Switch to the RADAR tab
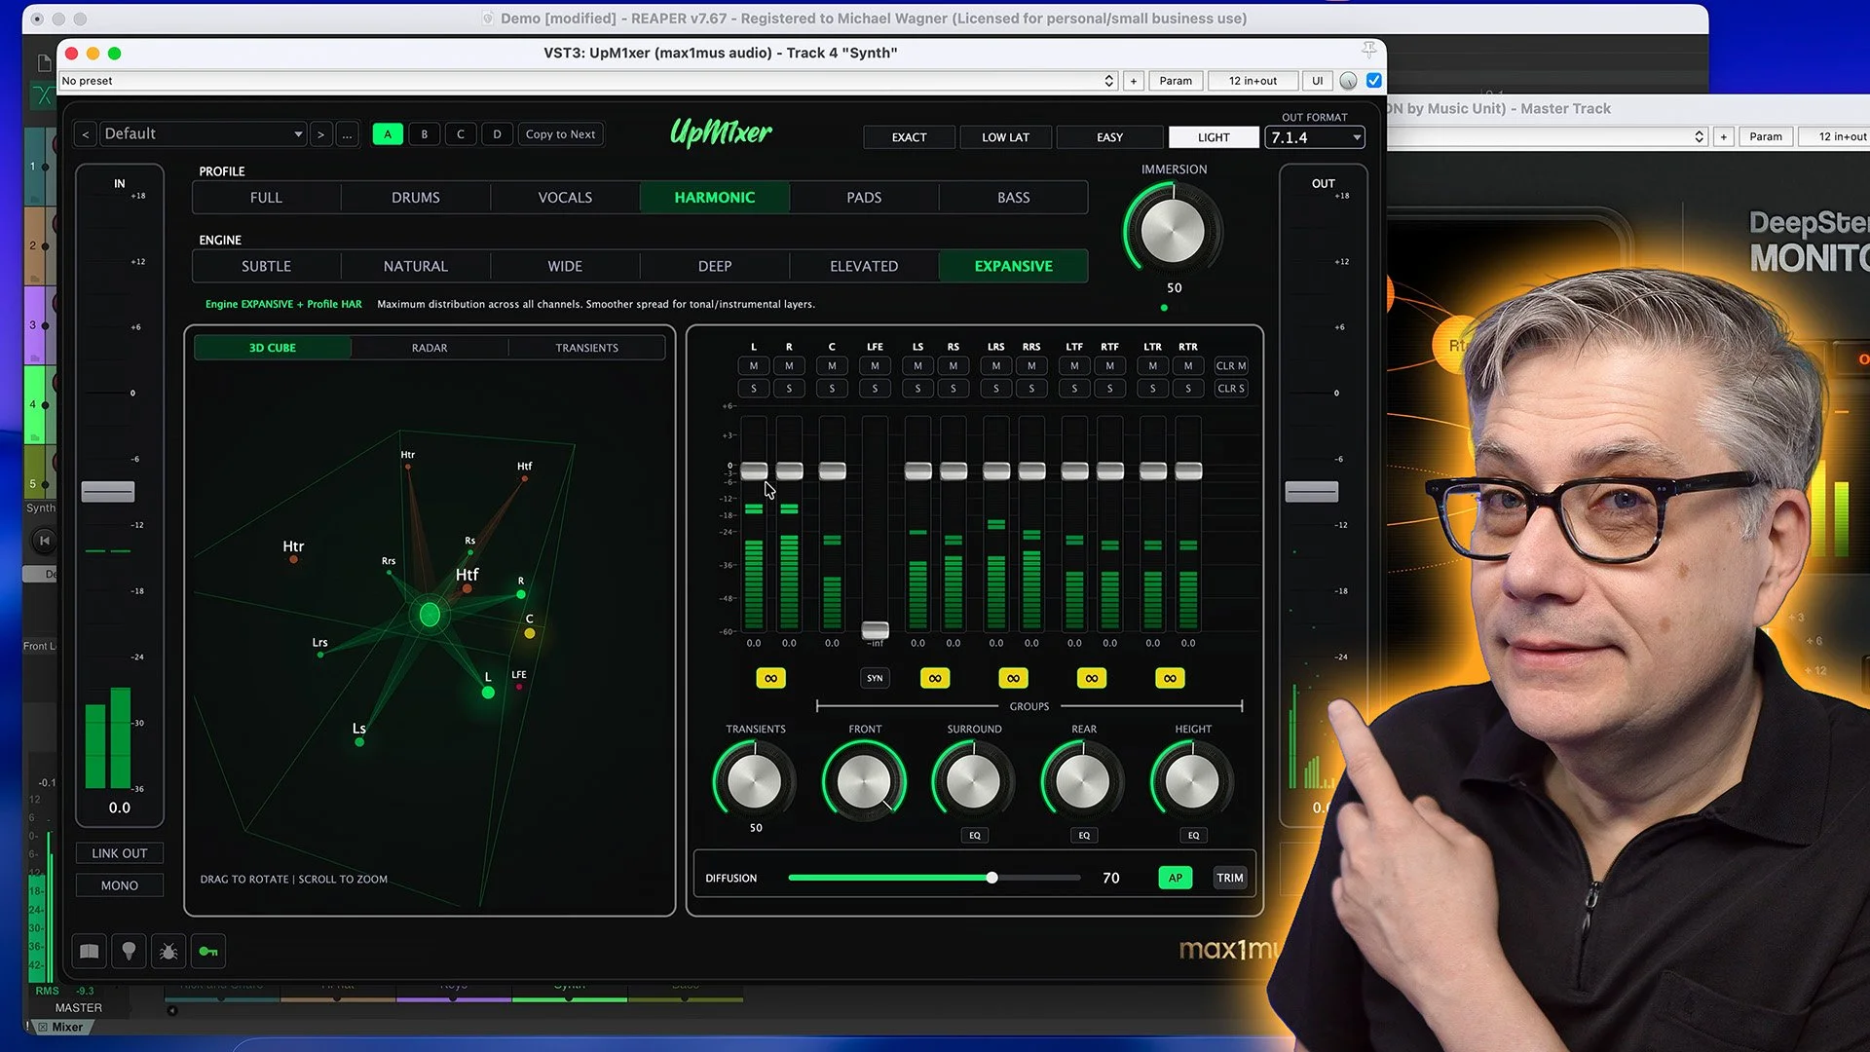Image resolution: width=1870 pixels, height=1052 pixels. (429, 348)
